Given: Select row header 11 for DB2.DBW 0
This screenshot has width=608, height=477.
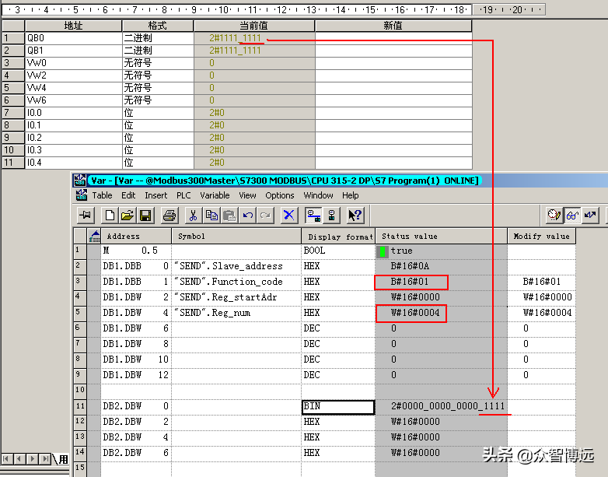Looking at the screenshot, I should click(79, 406).
